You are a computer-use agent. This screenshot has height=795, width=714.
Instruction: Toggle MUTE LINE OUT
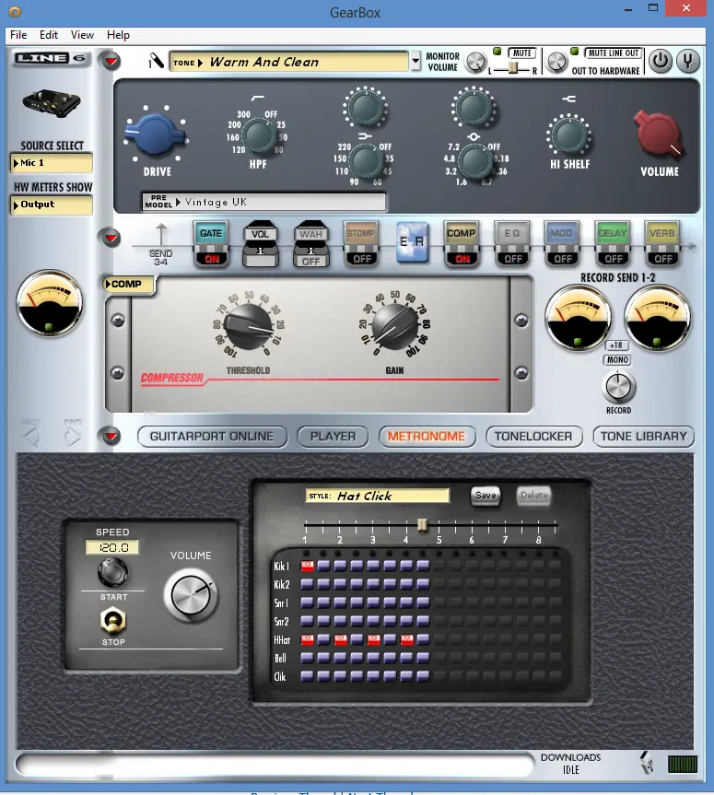[x=613, y=53]
